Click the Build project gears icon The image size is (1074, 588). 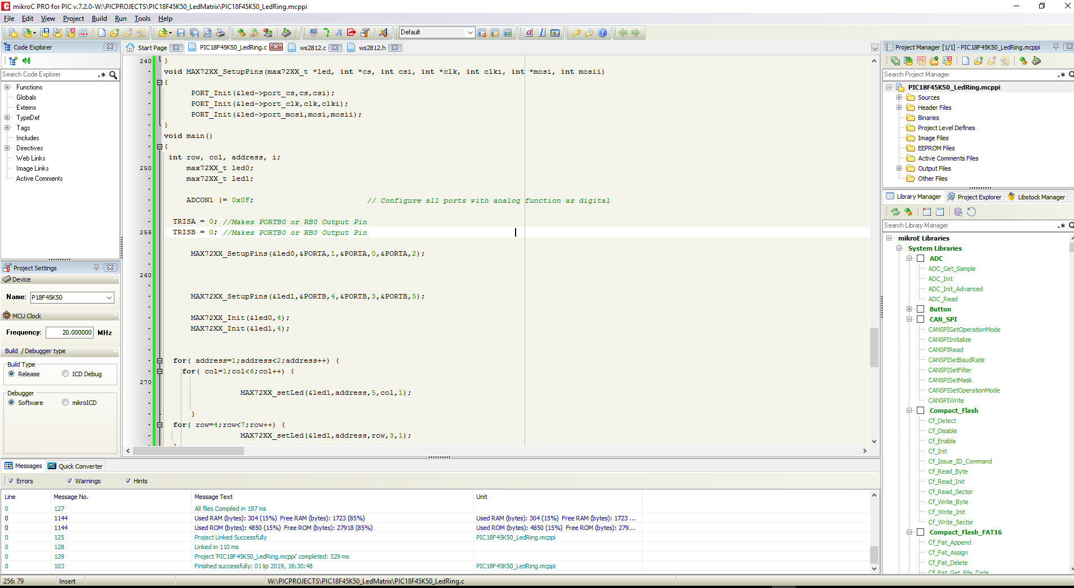241,33
